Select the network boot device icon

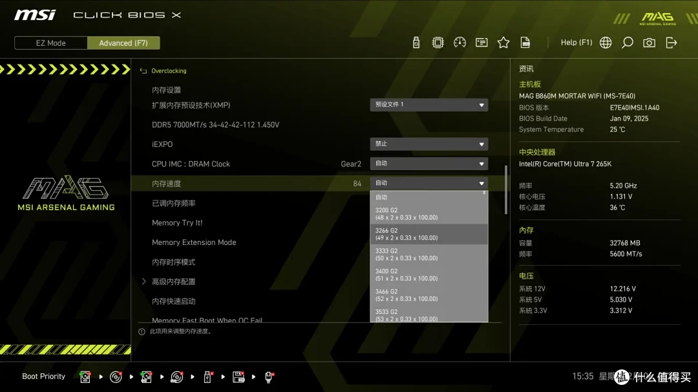pyautogui.click(x=269, y=377)
